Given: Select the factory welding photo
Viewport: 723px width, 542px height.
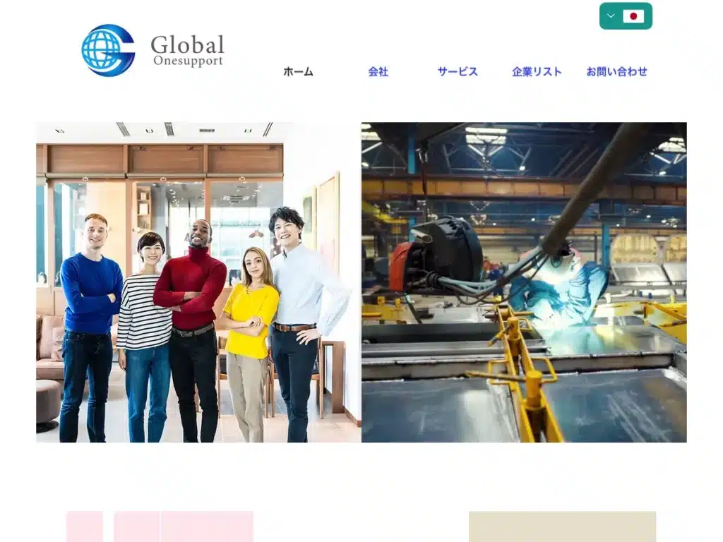Looking at the screenshot, I should click(x=525, y=282).
